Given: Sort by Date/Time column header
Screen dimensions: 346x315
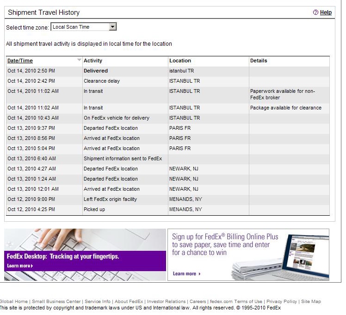Looking at the screenshot, I should point(20,61).
